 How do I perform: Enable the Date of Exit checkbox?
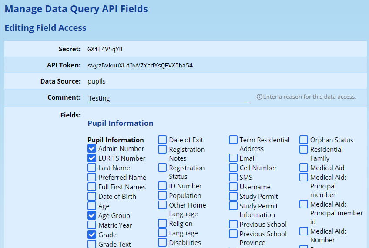(x=162, y=140)
